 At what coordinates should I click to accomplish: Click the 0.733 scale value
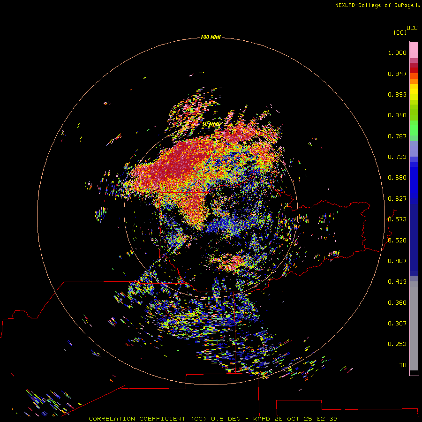[397, 157]
